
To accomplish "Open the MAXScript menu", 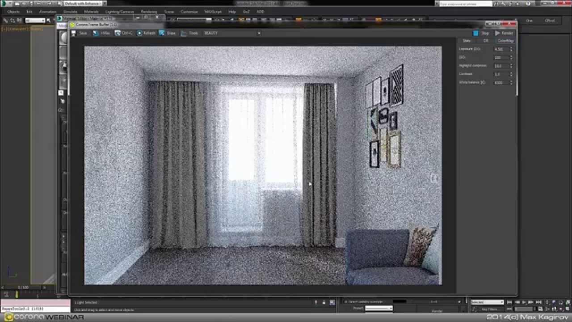I will click(x=213, y=12).
